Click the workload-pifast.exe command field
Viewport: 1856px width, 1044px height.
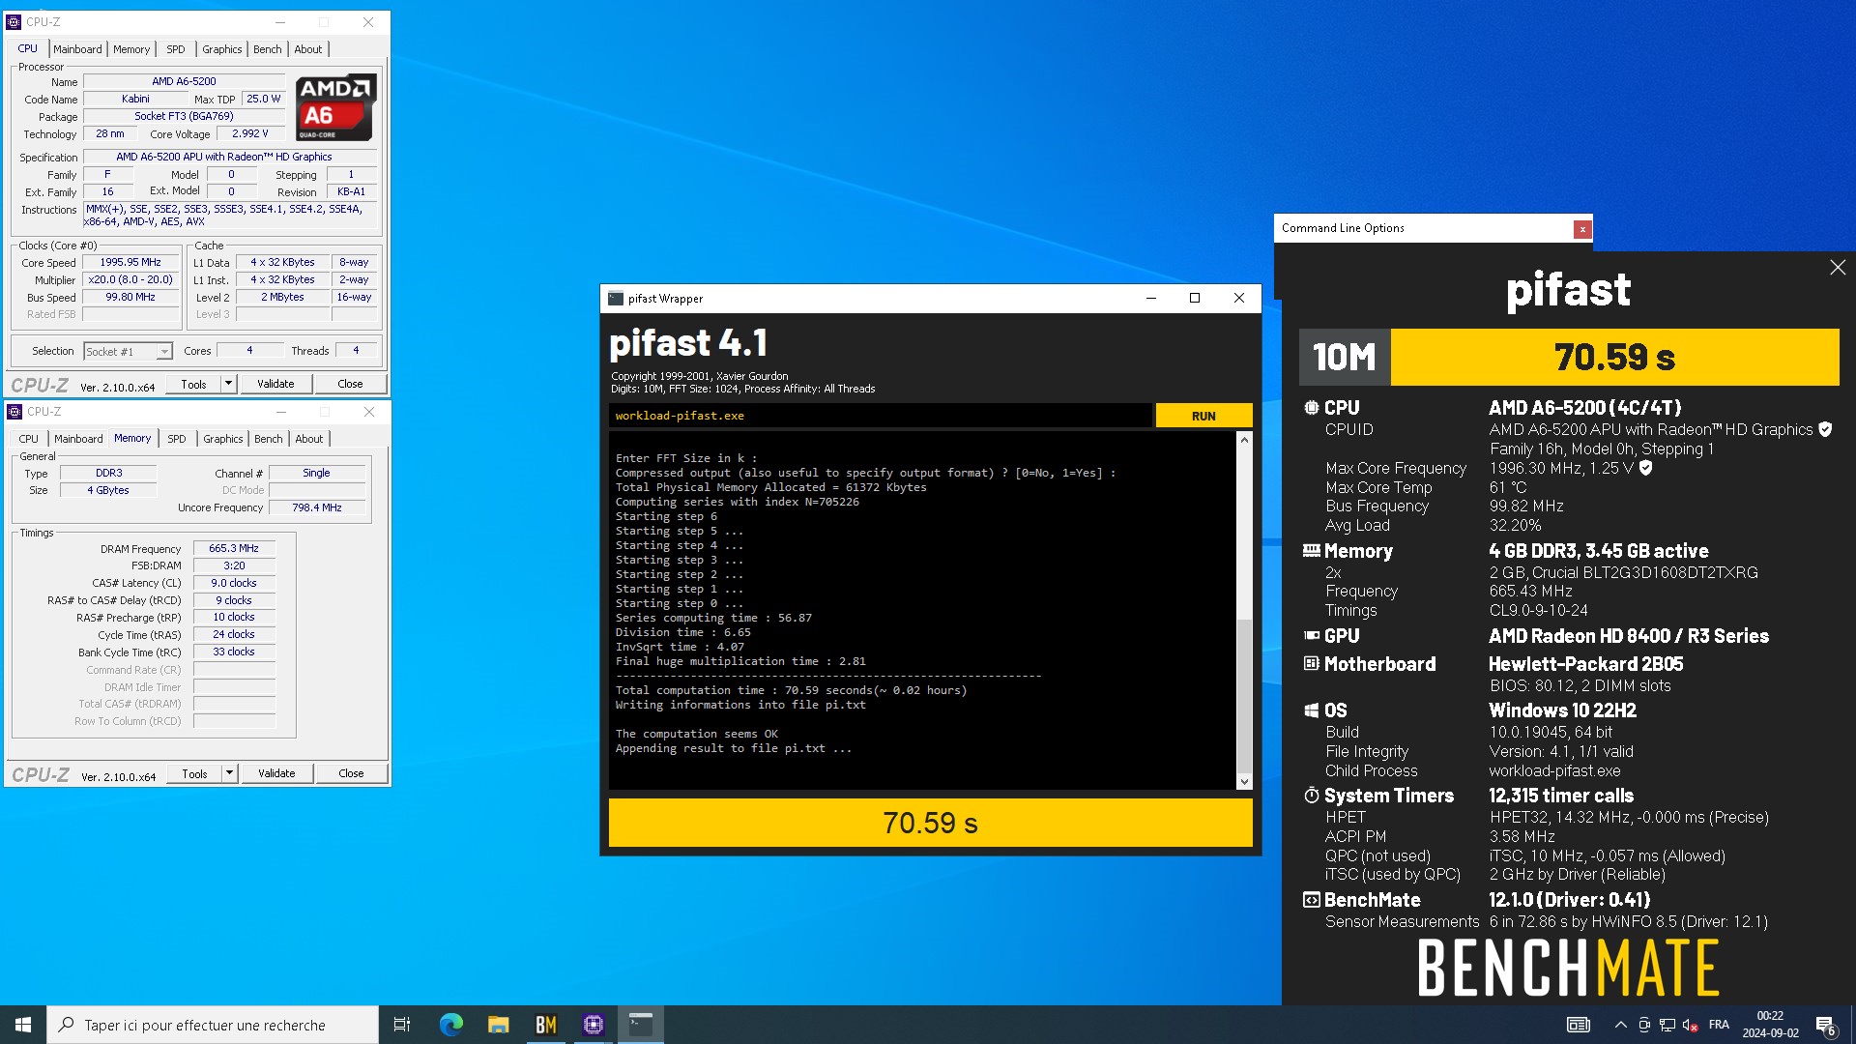(x=881, y=416)
